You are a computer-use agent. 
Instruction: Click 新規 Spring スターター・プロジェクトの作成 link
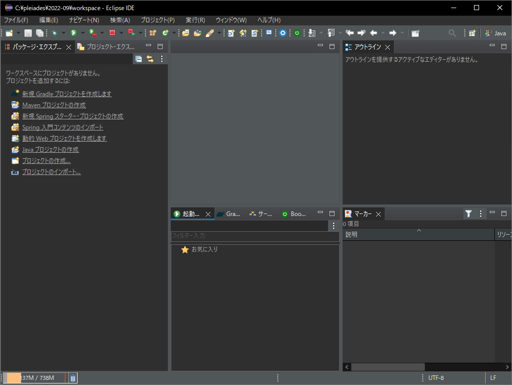pos(73,116)
